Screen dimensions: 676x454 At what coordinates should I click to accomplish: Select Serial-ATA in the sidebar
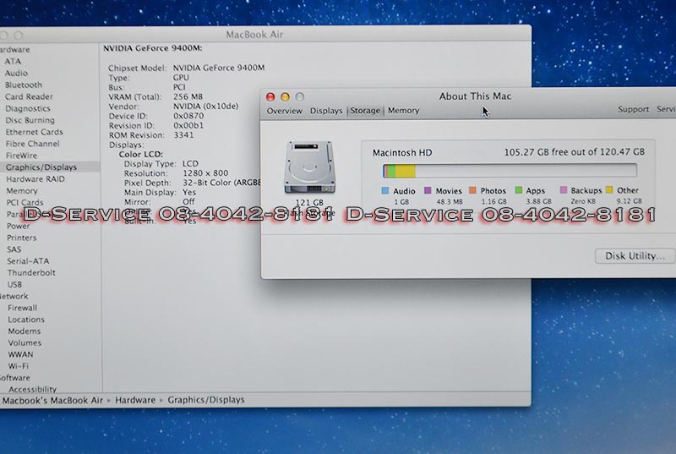(28, 261)
